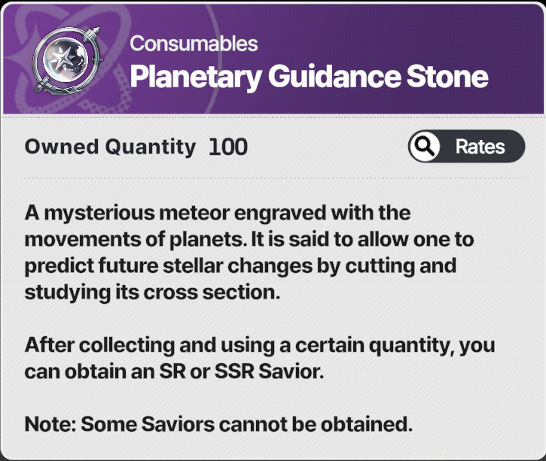Click the dotted divider under Owned Quantity
Screen dimensions: 546x461
(273, 178)
